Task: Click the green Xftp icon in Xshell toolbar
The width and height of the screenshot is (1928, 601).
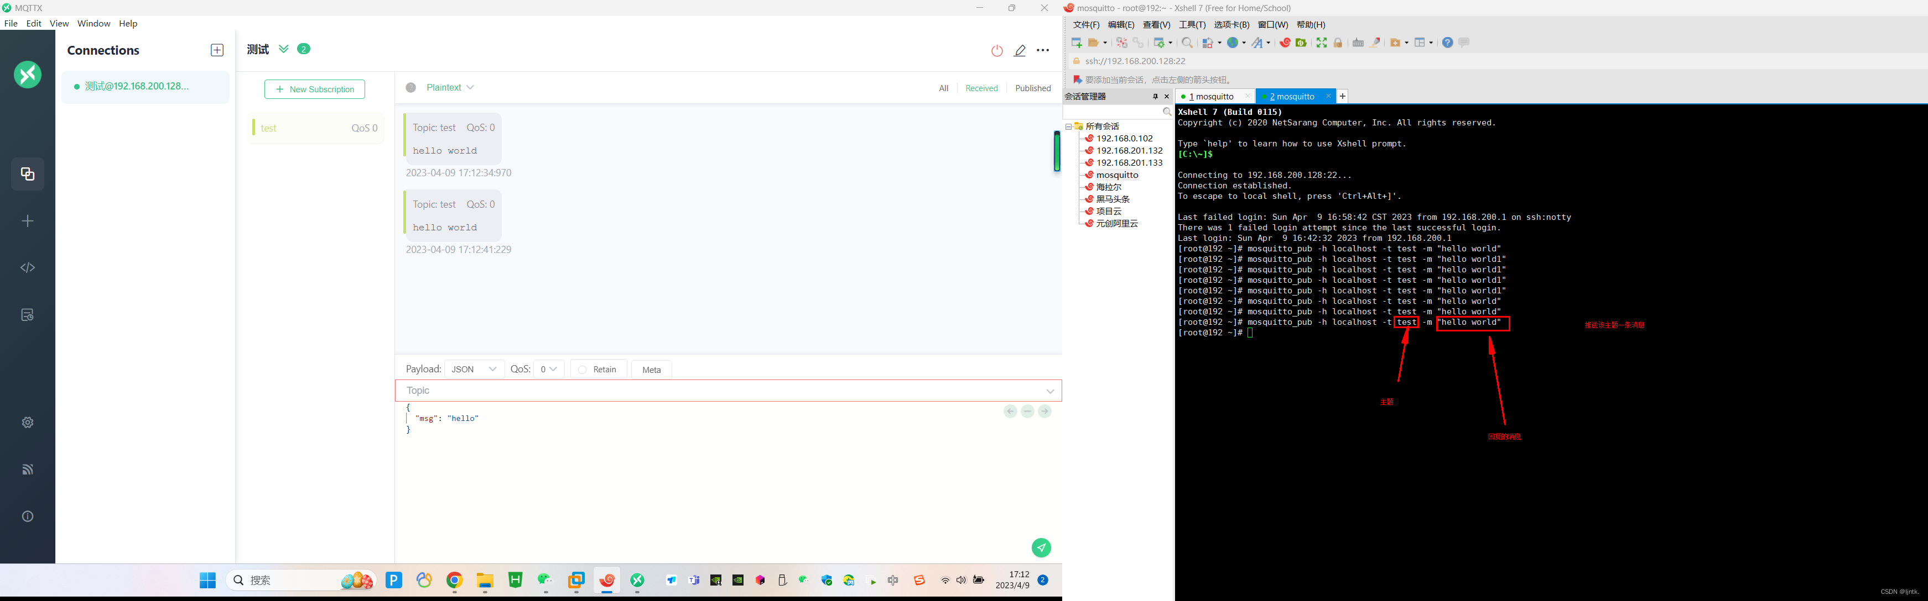Action: [1302, 43]
